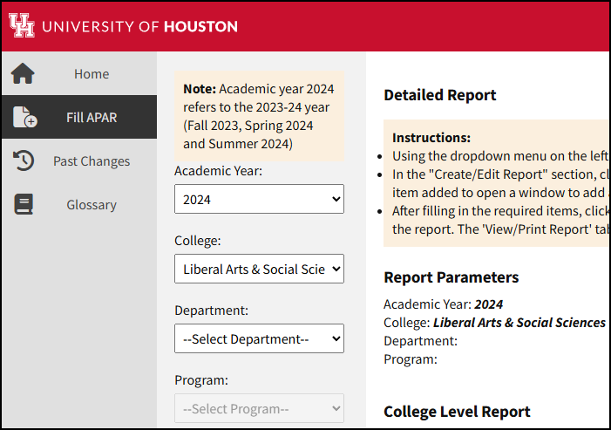This screenshot has height=430, width=611.
Task: Expand the College dropdown
Action: 259,269
